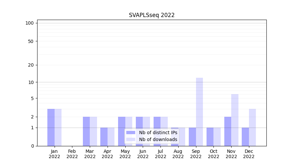The image size is (296, 164).
Task: Select the October distinct IPs bar
Action: coord(210,136)
